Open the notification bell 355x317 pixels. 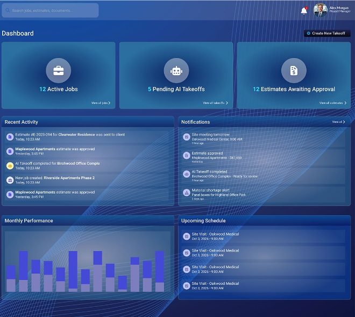point(304,11)
